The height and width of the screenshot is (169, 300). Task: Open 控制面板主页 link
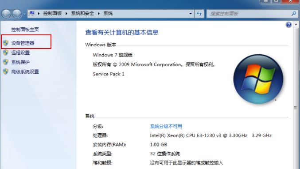(x=25, y=30)
